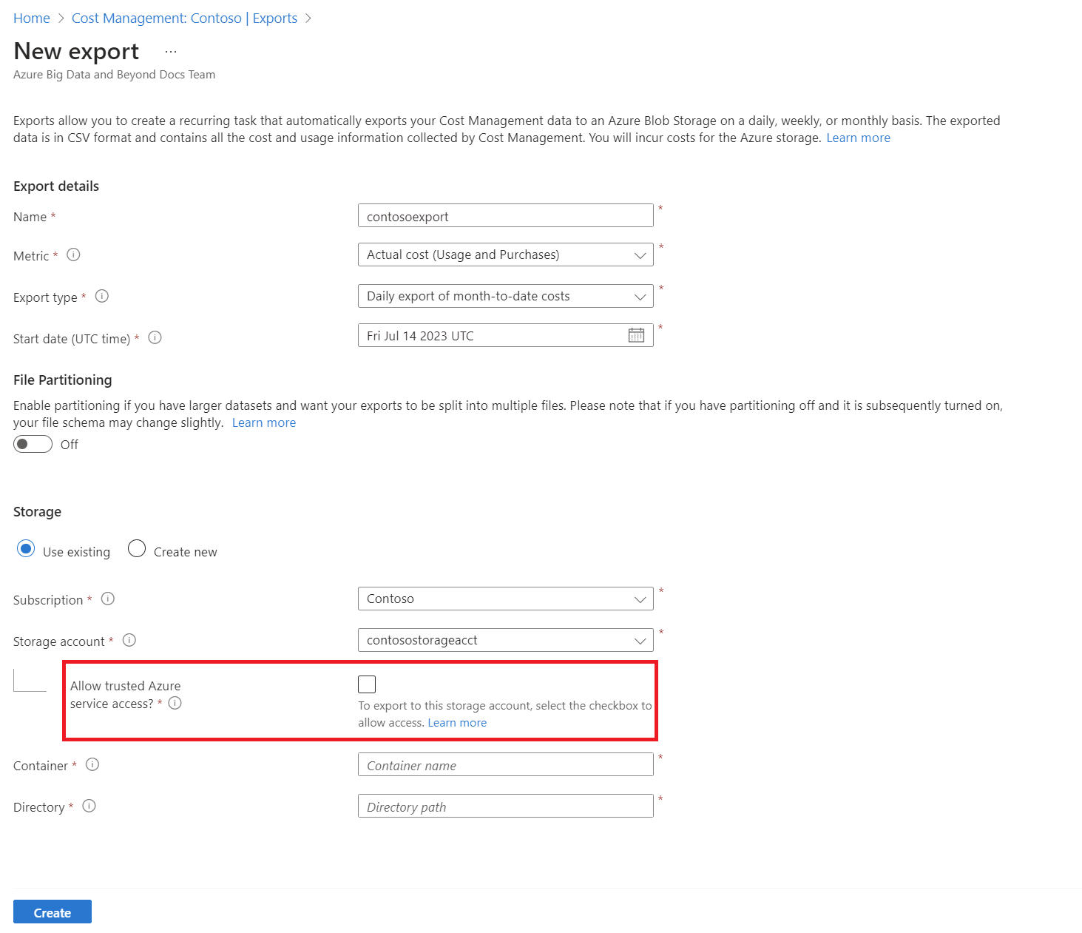The image size is (1082, 933).
Task: Click the Container info icon
Action: 92,764
